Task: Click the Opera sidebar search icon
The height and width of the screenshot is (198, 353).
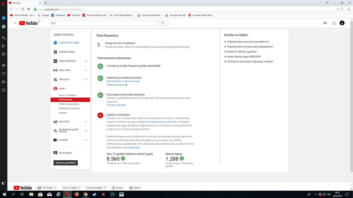Action: (4, 38)
